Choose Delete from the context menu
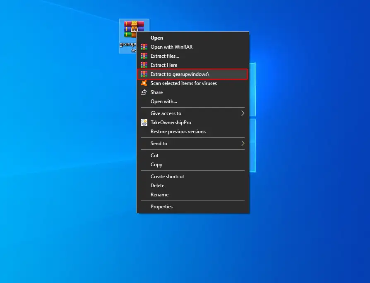Screen dimensions: 370x283 [x=192, y=186]
